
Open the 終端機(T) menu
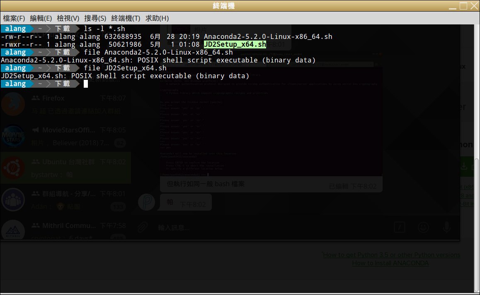point(126,18)
